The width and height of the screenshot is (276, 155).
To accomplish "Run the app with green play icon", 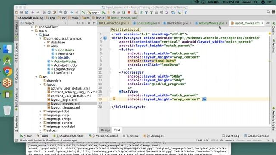I will pos(103,12).
